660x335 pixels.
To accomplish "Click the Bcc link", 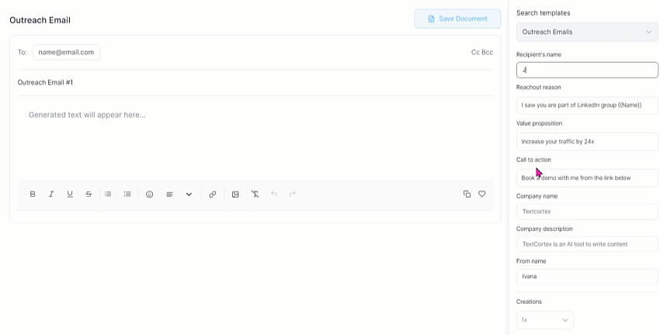I will click(x=488, y=52).
